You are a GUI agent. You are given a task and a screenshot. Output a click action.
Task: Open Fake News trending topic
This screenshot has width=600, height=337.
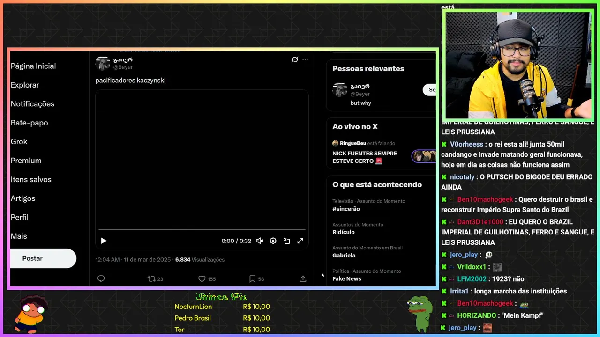pyautogui.click(x=347, y=279)
